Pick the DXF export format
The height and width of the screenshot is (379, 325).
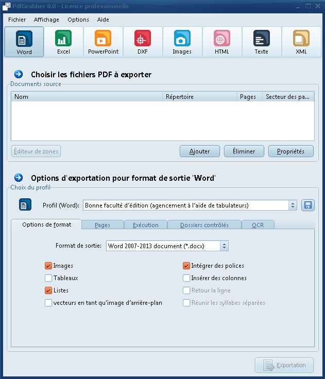pyautogui.click(x=143, y=42)
